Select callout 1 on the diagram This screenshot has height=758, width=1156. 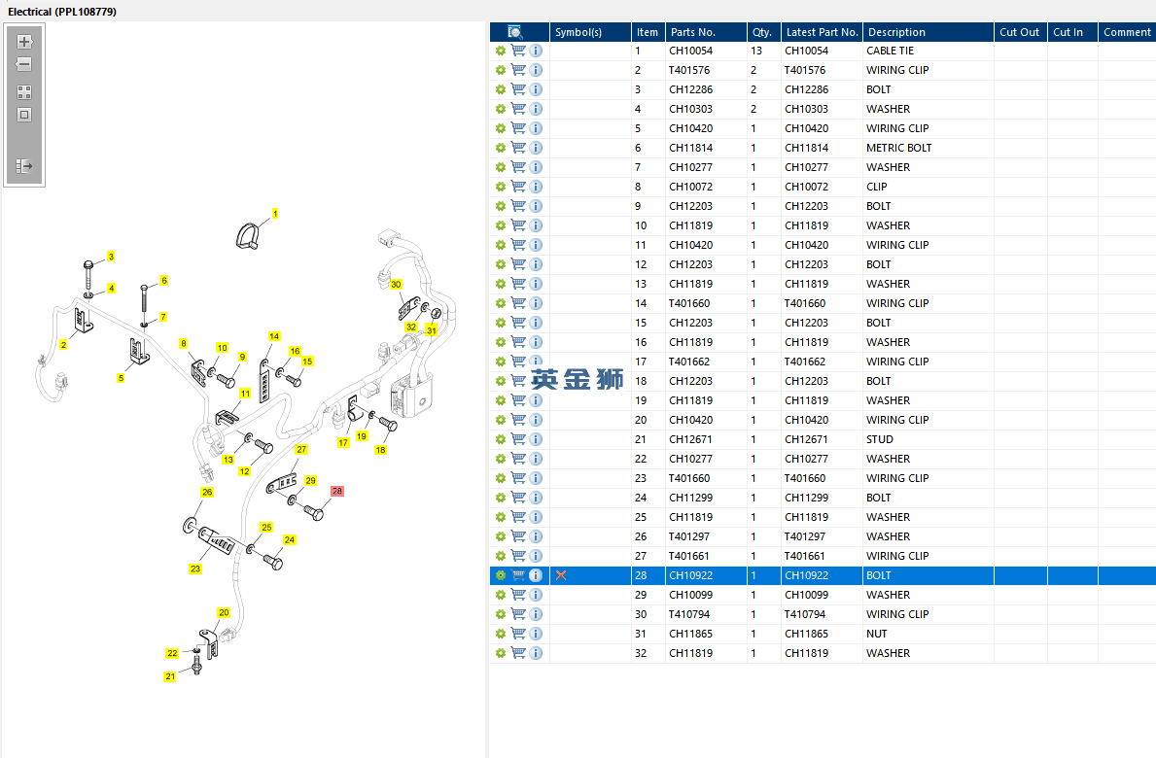275,214
